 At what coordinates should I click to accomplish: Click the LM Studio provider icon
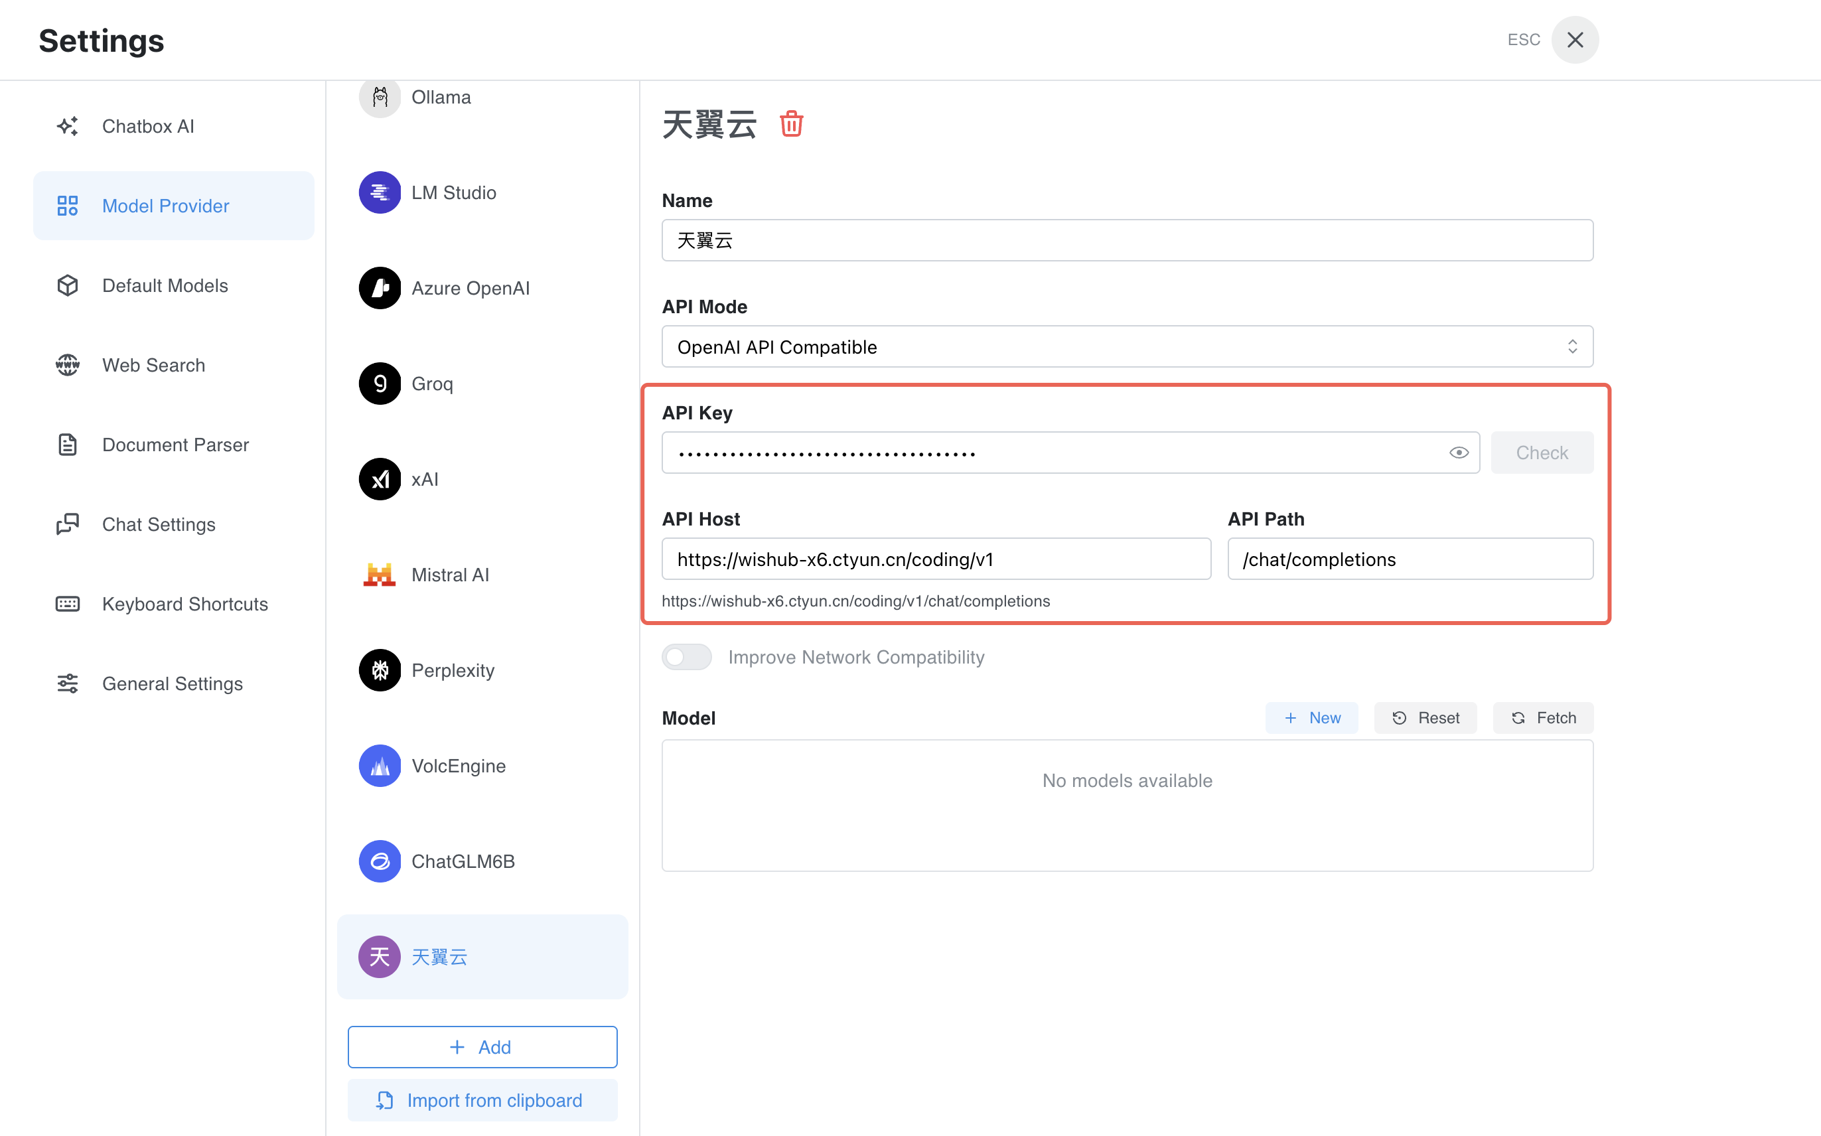(380, 192)
